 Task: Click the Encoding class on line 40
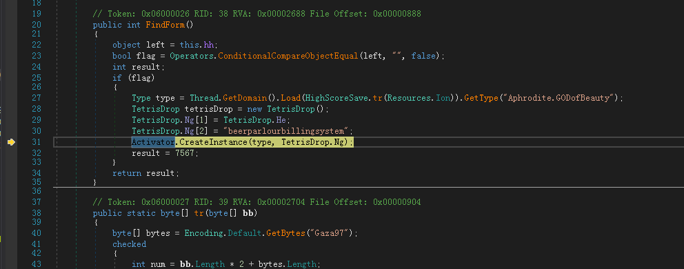click(203, 233)
